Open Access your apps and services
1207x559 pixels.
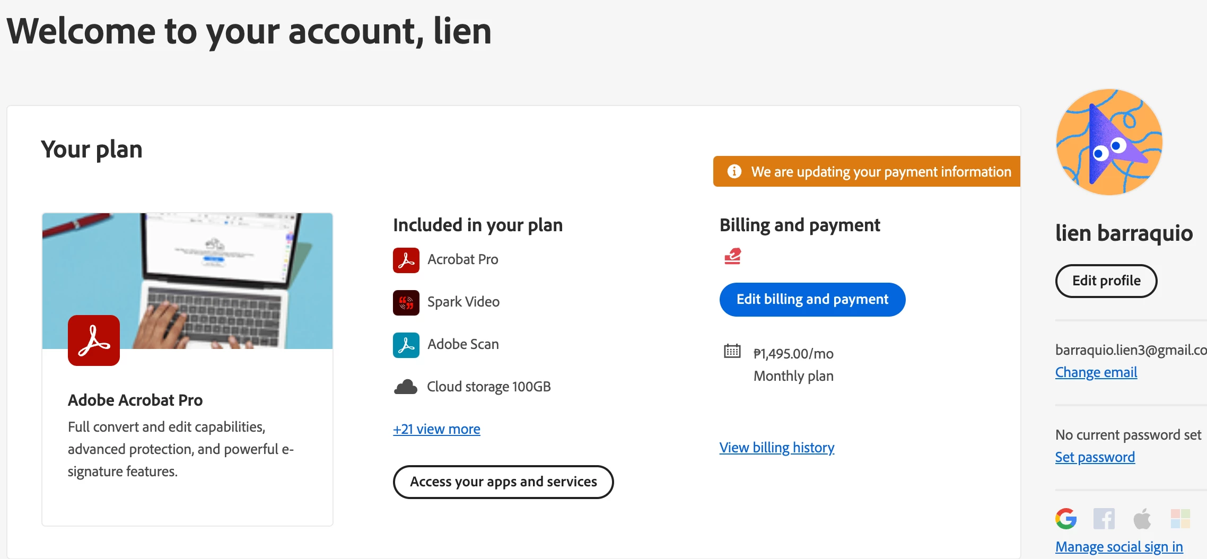503,482
